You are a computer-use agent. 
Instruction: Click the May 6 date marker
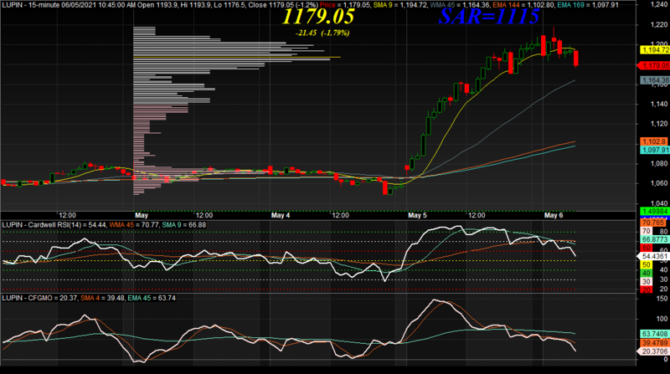[x=554, y=216]
